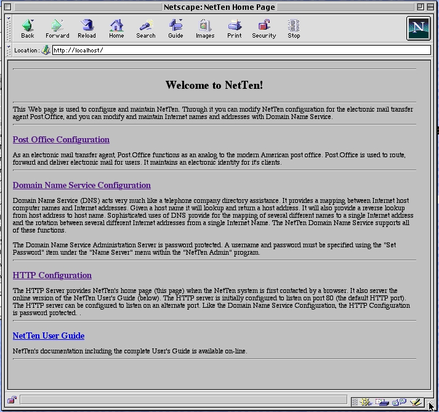
Task: Click the "Welcome to NetTen!" heading
Action: tap(214, 85)
